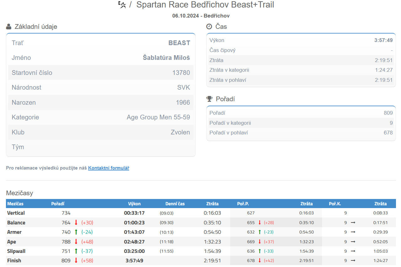This screenshot has width=401, height=267.
Task: Click the Spartan Race Bedřichov Beast+Trail title
Action: point(205,5)
